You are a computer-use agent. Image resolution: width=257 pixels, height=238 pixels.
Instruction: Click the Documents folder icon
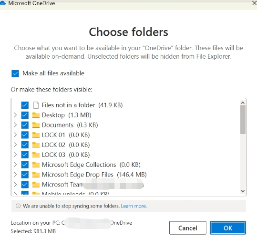[36, 125]
